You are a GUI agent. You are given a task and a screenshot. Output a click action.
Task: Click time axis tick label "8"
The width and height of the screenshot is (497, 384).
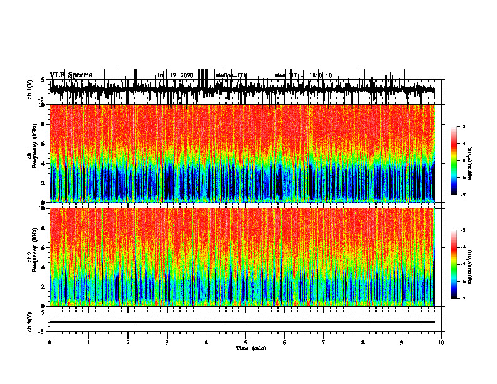point(363,343)
